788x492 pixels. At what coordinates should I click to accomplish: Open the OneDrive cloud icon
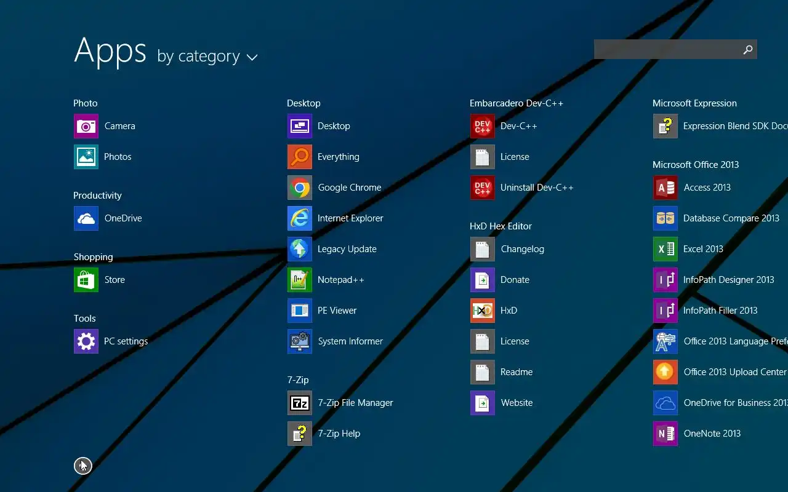pyautogui.click(x=86, y=218)
